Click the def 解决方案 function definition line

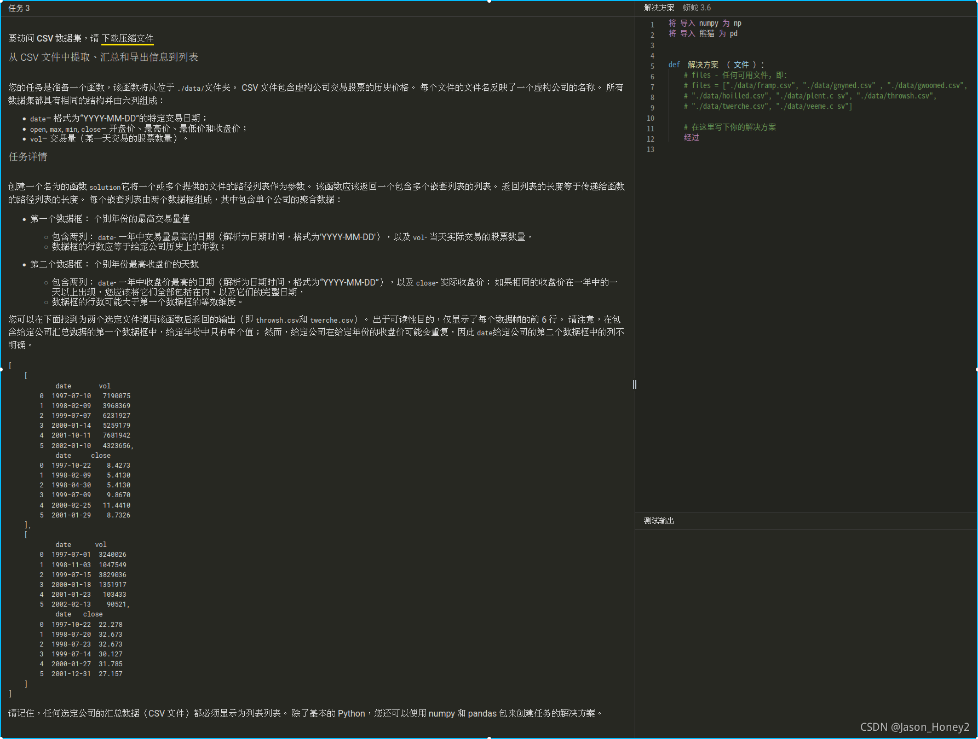[716, 65]
